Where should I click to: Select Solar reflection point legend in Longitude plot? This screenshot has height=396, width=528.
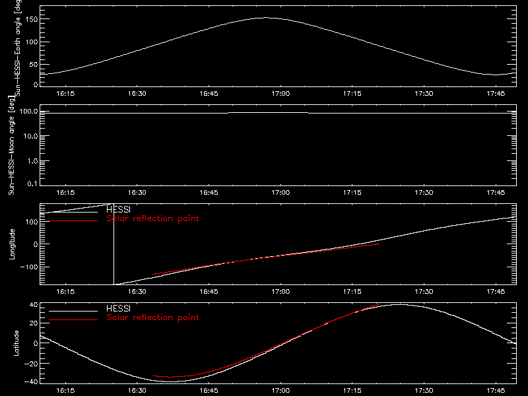pos(152,218)
